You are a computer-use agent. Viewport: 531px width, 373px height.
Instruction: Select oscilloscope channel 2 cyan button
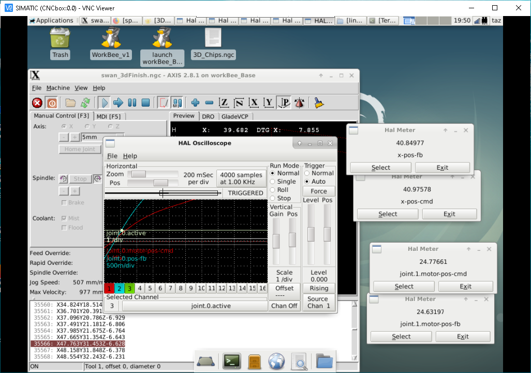pyautogui.click(x=119, y=288)
